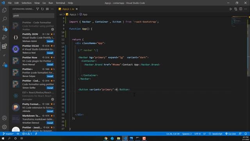
Task: Split the editor to the right
Action: (x=241, y=9)
